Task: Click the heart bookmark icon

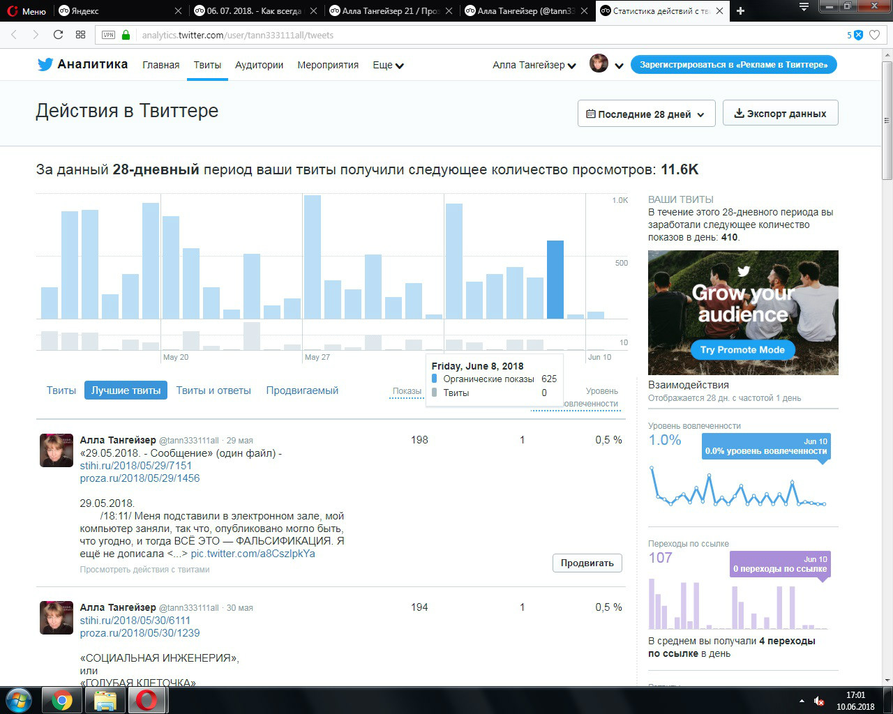Action: pyautogui.click(x=874, y=35)
